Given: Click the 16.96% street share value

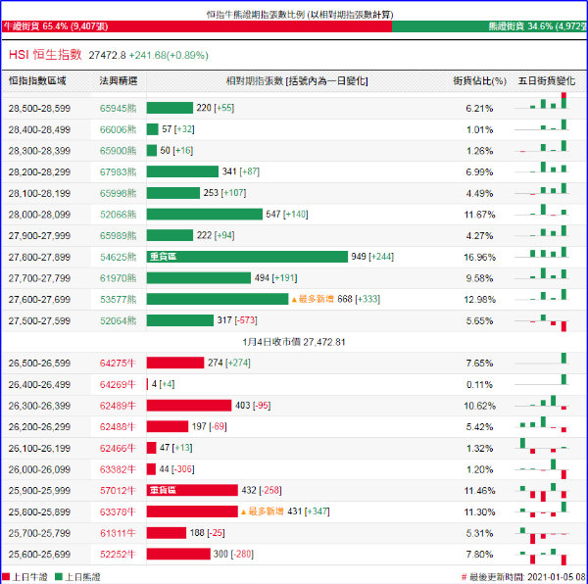Looking at the screenshot, I should pos(479,257).
